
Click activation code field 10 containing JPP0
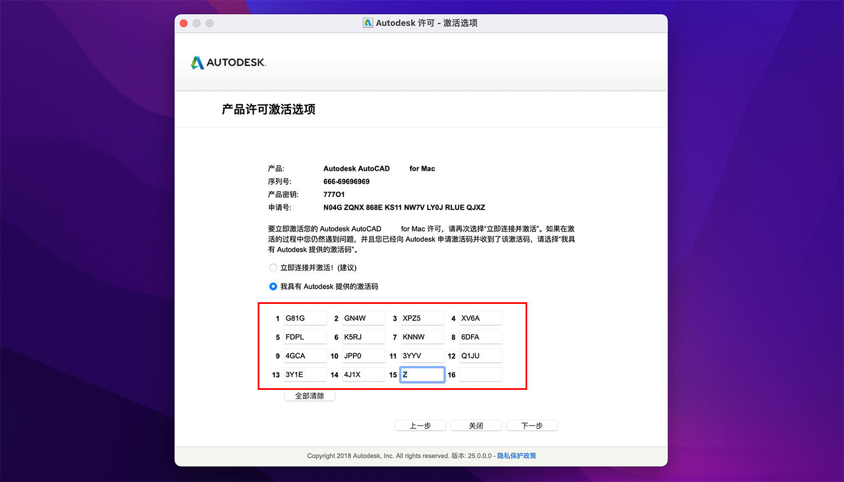tap(363, 356)
